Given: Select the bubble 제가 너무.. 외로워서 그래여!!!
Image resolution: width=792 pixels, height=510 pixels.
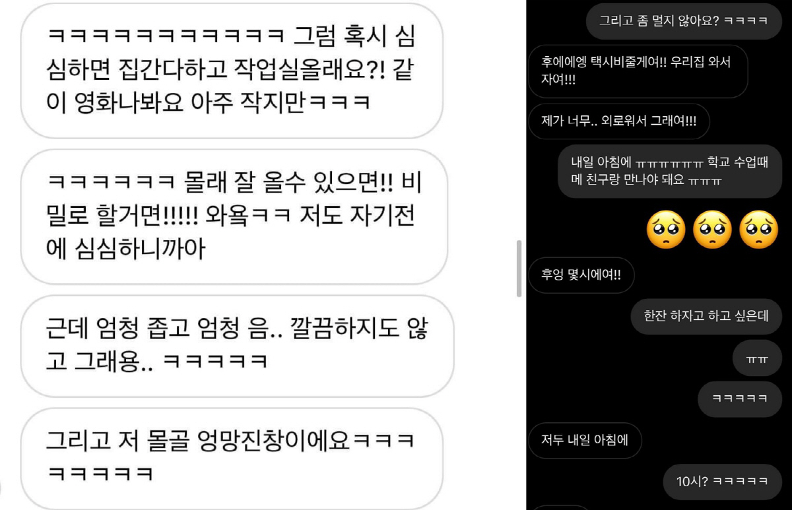Looking at the screenshot, I should tap(619, 121).
